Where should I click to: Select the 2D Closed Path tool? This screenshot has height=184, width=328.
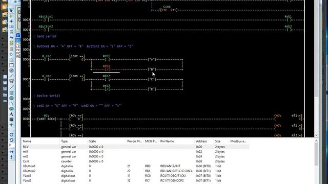[11, 109]
